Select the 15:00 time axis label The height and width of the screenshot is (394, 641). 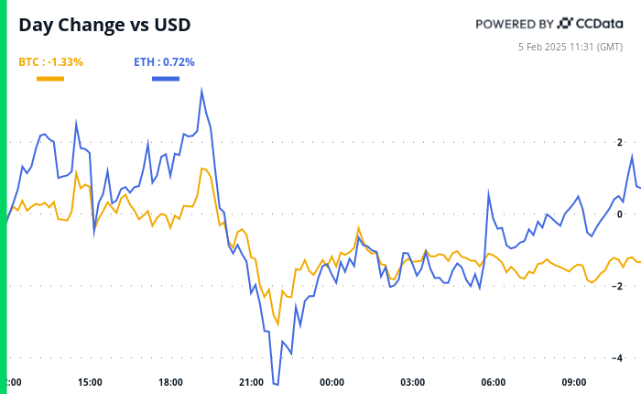click(x=90, y=382)
